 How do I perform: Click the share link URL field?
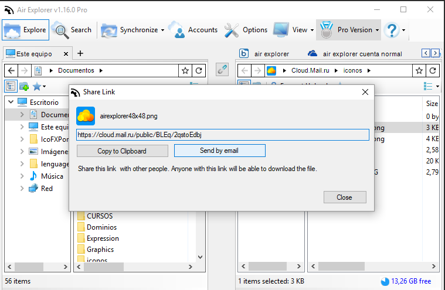[x=223, y=135]
